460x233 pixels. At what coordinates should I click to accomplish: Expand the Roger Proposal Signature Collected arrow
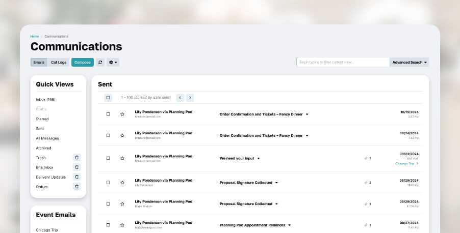tap(276, 204)
